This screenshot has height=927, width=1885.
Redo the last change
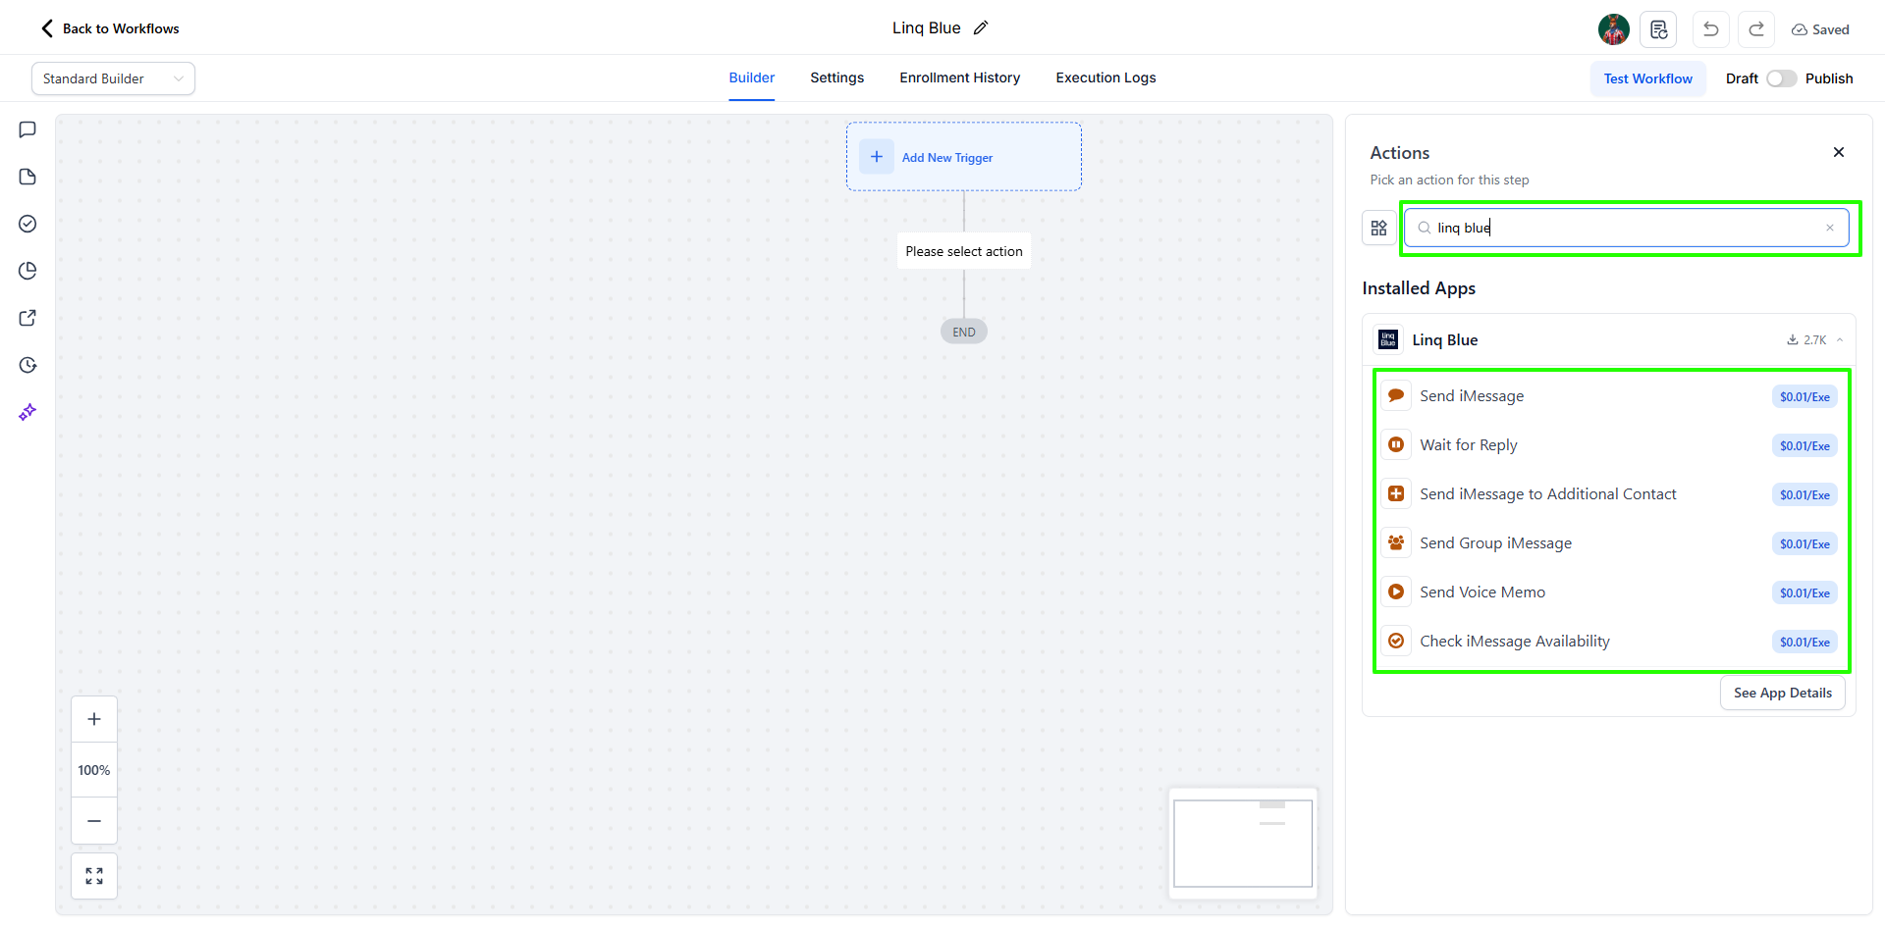tap(1756, 29)
